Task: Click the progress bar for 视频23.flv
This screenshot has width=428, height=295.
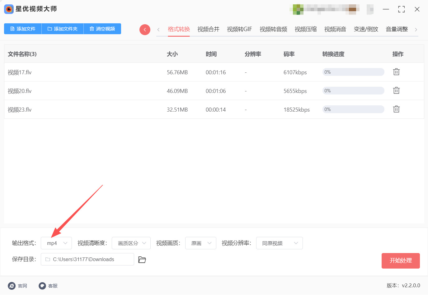Action: (x=353, y=109)
